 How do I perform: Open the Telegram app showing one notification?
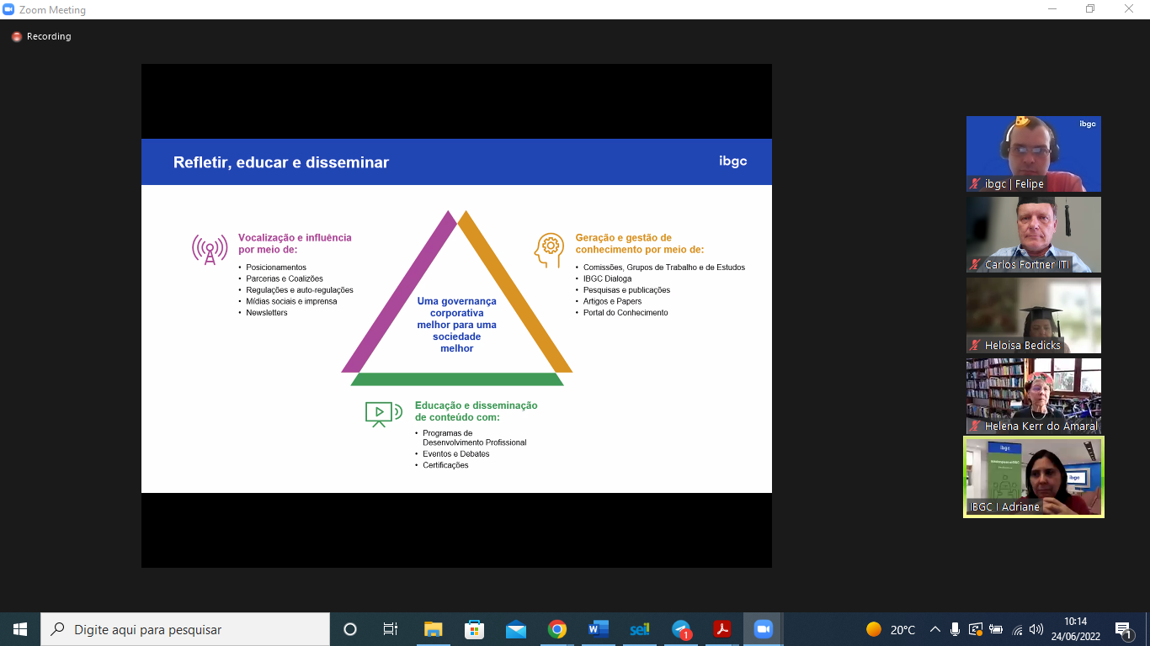point(680,628)
